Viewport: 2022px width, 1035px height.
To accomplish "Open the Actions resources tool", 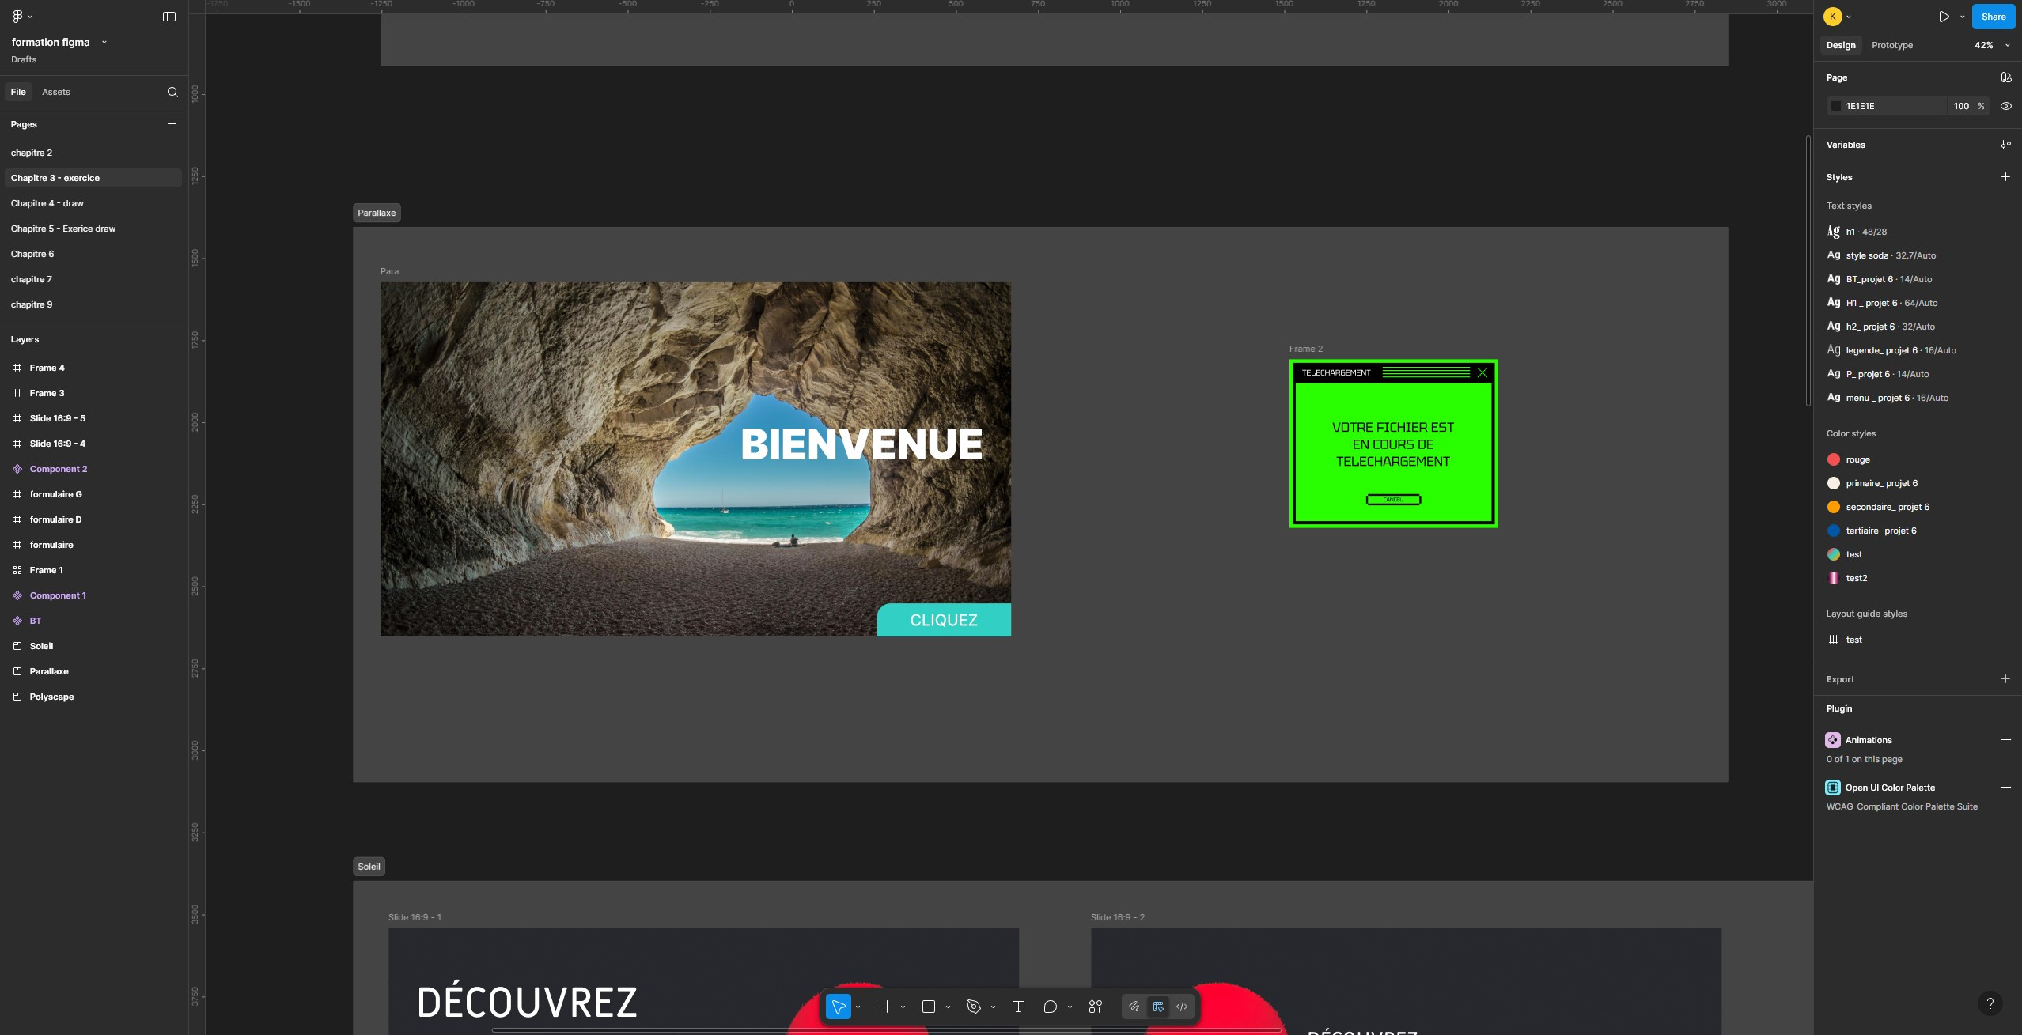I will 1095,1007.
